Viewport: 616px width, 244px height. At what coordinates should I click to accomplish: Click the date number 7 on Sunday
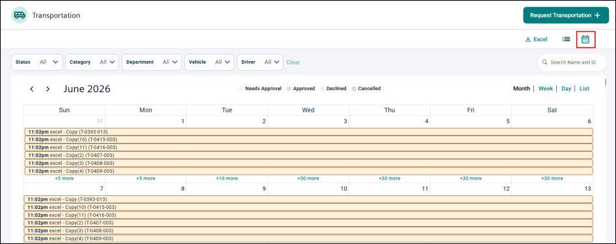point(101,189)
